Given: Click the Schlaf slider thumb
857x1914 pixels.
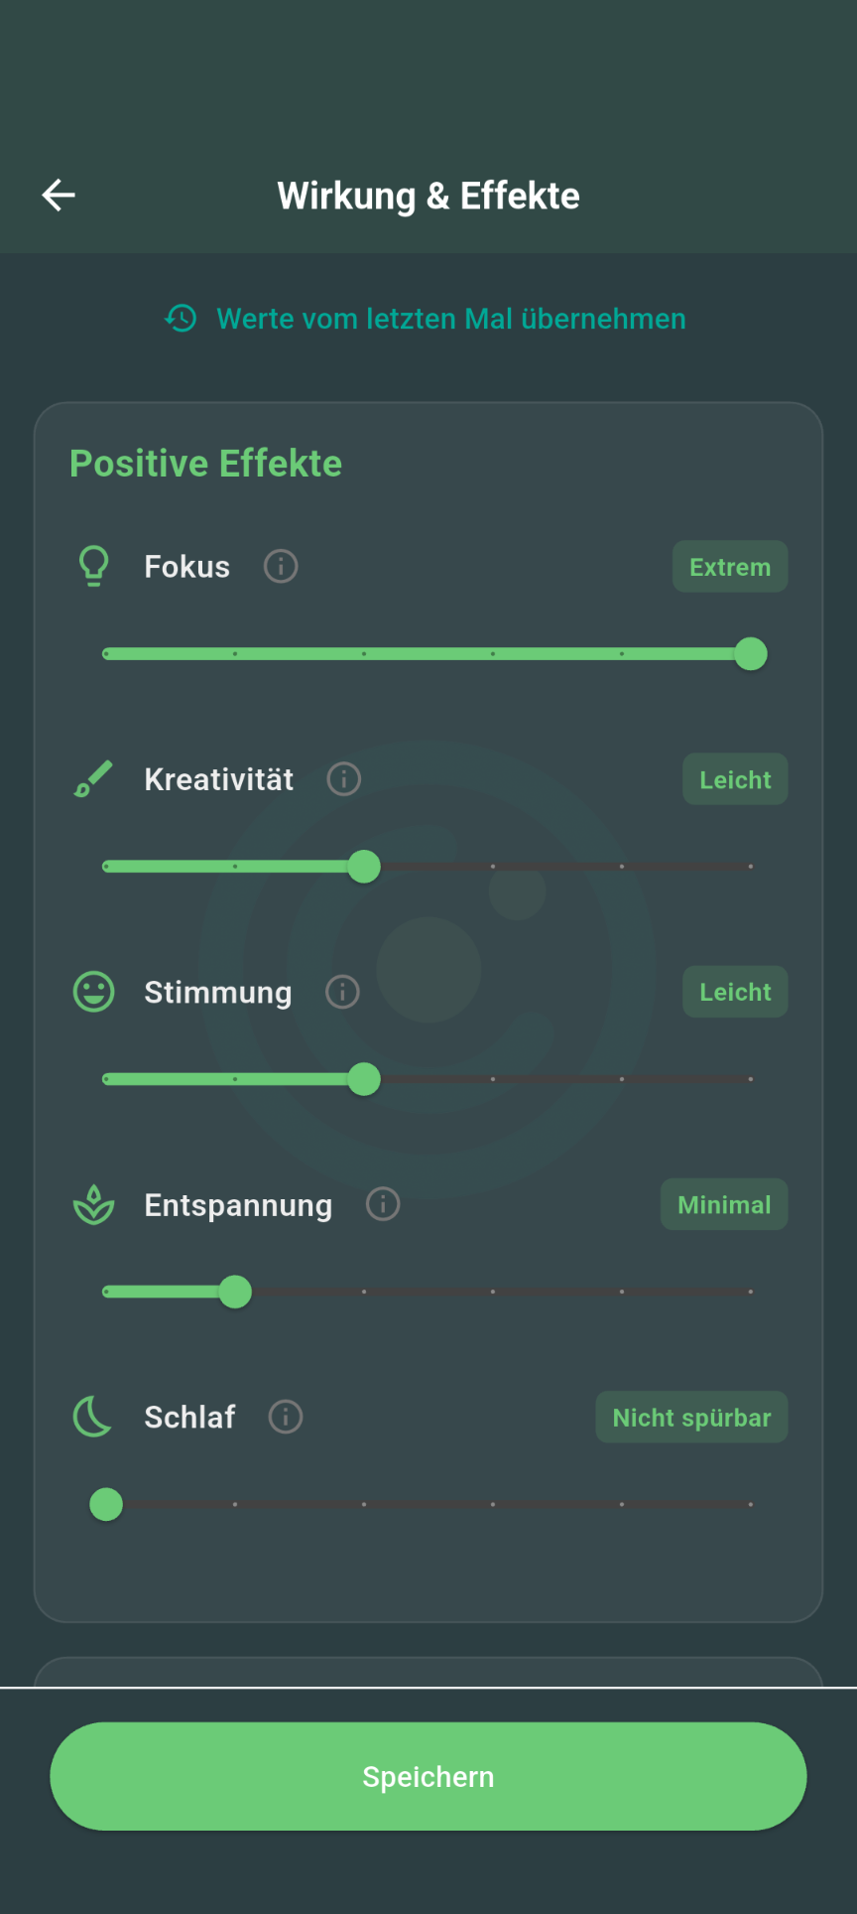Looking at the screenshot, I should [x=106, y=1504].
